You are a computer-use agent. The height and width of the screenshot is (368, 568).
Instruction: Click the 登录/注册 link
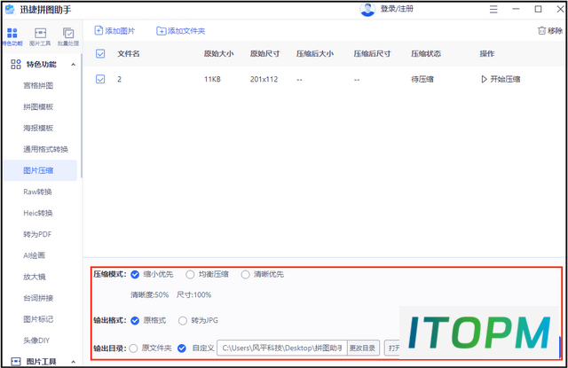pos(397,9)
